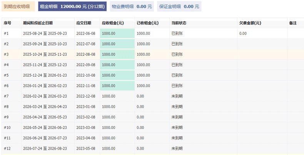Select period 2026-05-24 至 2026-06-23 in row #10
This screenshot has height=155, width=304.
45,128
